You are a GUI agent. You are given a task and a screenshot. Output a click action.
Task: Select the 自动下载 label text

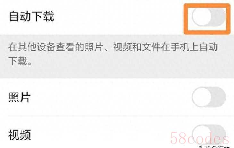(x=31, y=16)
